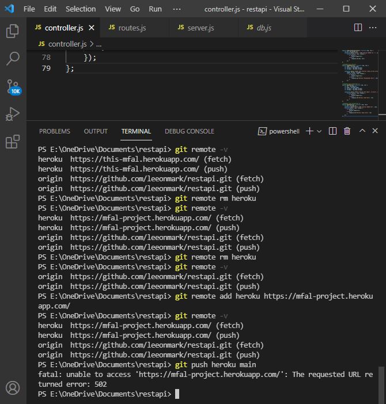
Task: Select the TERMINAL panel tab
Action: tap(136, 131)
